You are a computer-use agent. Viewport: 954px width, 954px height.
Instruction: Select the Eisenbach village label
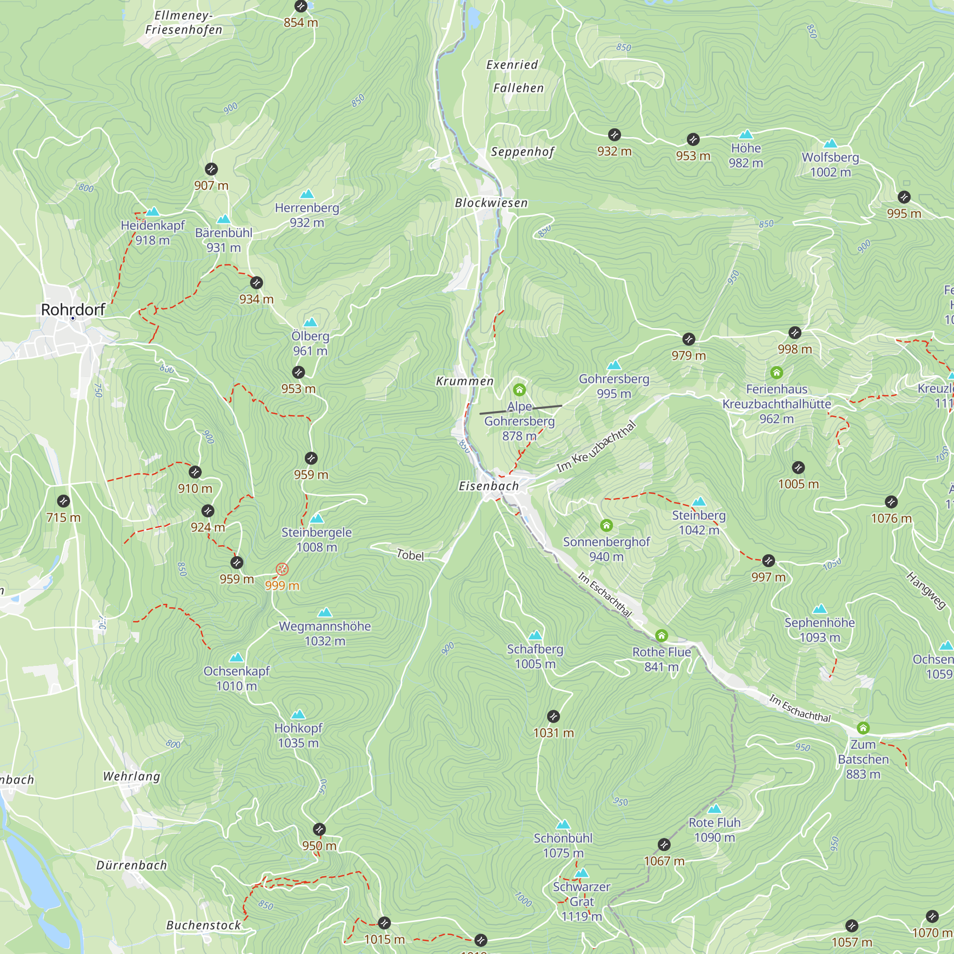[489, 487]
